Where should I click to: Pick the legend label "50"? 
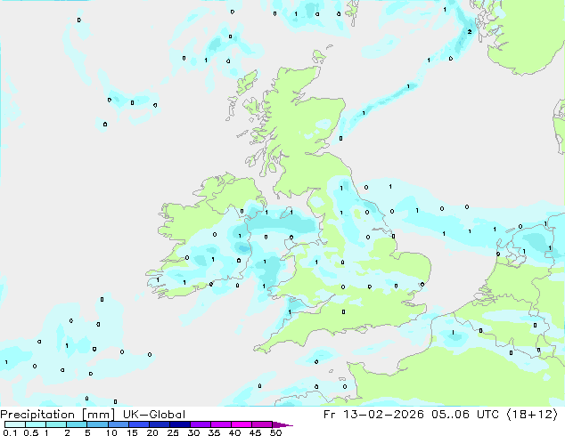click(x=275, y=432)
